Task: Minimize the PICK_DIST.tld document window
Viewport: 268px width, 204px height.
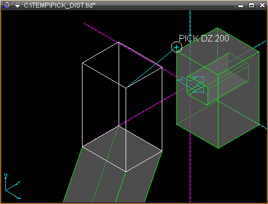Action: (x=240, y=5)
